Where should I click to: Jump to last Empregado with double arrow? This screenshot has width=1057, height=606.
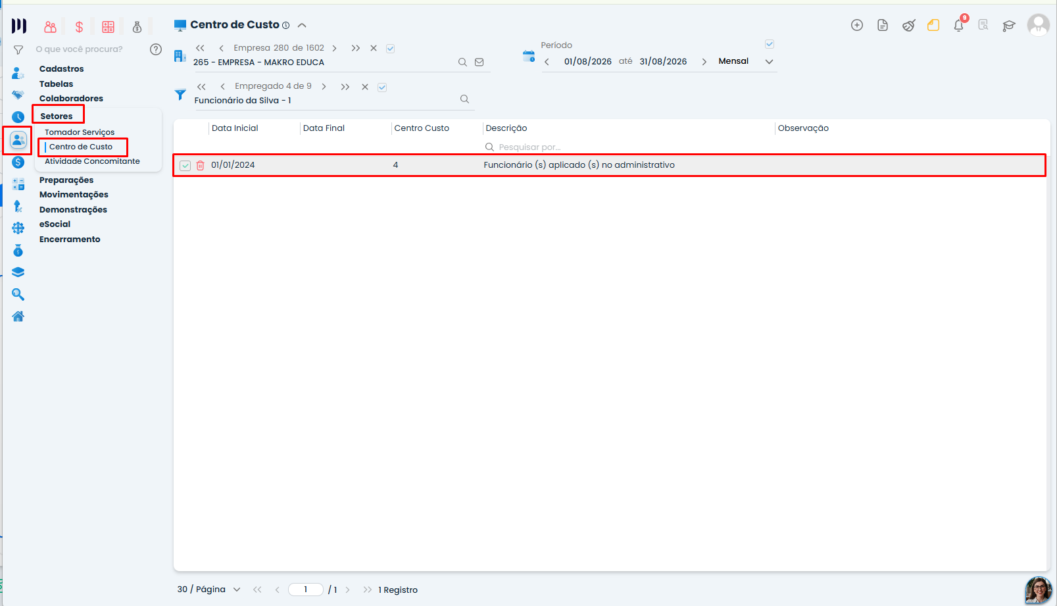[345, 86]
